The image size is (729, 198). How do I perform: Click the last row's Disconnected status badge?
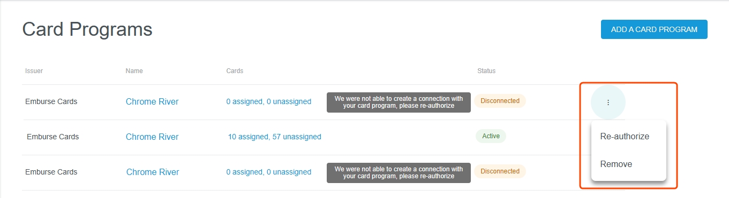pos(500,171)
